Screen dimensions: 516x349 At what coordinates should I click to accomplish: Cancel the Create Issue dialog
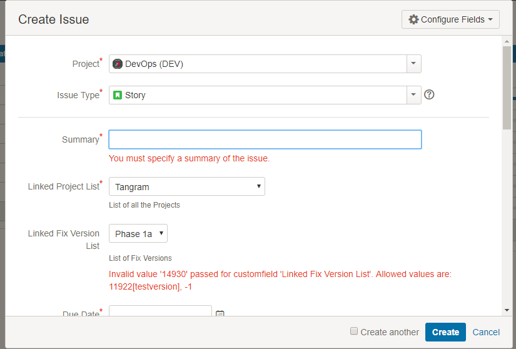(x=486, y=332)
